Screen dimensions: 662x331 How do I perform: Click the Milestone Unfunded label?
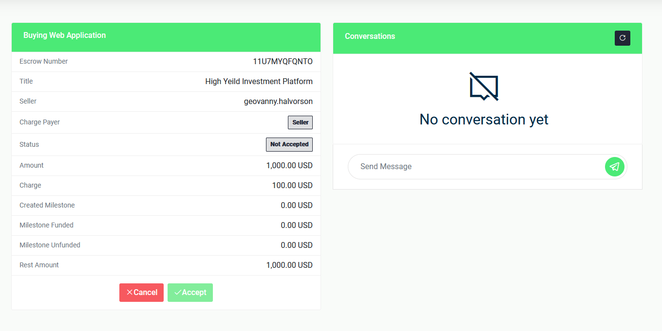click(x=50, y=245)
